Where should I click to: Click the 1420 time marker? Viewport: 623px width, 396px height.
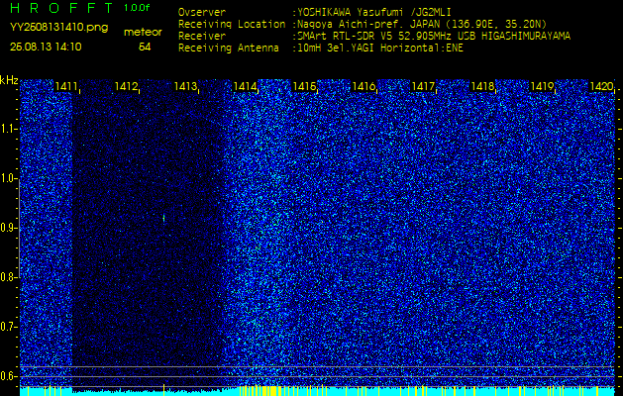pos(601,86)
